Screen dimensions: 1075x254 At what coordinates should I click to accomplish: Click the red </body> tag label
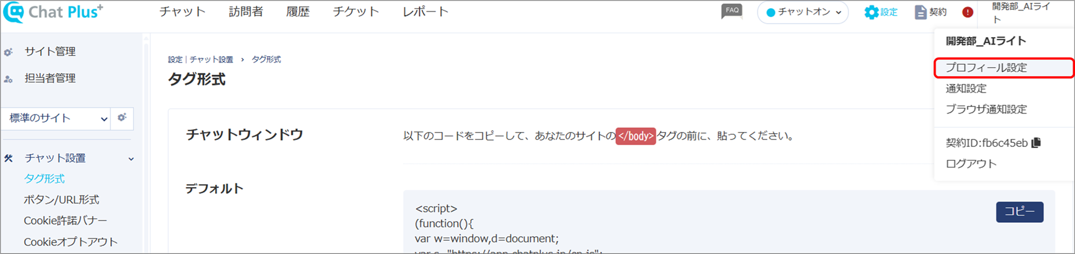(635, 136)
